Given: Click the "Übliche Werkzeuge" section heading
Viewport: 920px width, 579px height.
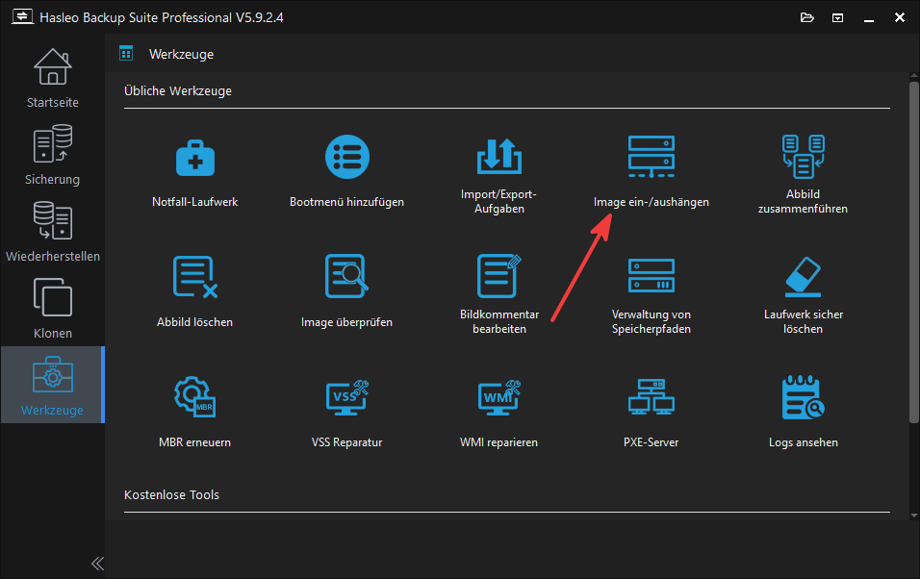Looking at the screenshot, I should click(178, 91).
